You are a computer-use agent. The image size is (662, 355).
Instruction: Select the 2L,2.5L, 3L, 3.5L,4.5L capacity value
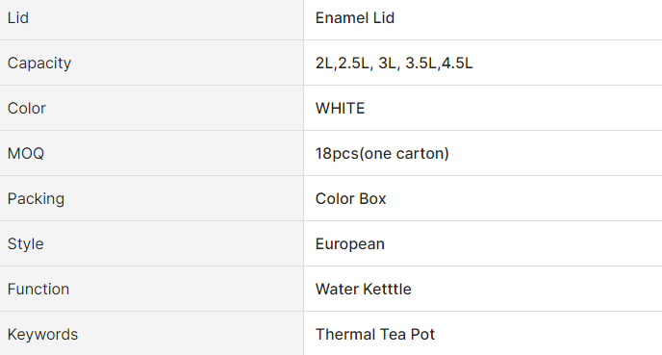pyautogui.click(x=394, y=63)
